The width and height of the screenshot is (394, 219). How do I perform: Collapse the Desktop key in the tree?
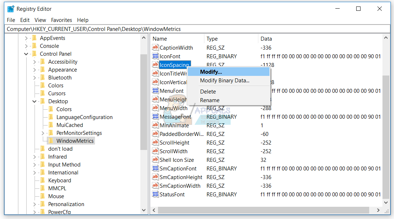(35, 101)
